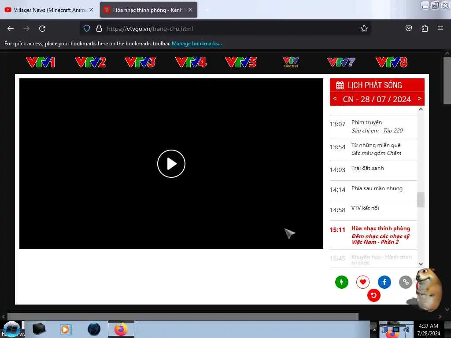
Task: Select Từ những miền quê at 13:54
Action: pyautogui.click(x=373, y=149)
